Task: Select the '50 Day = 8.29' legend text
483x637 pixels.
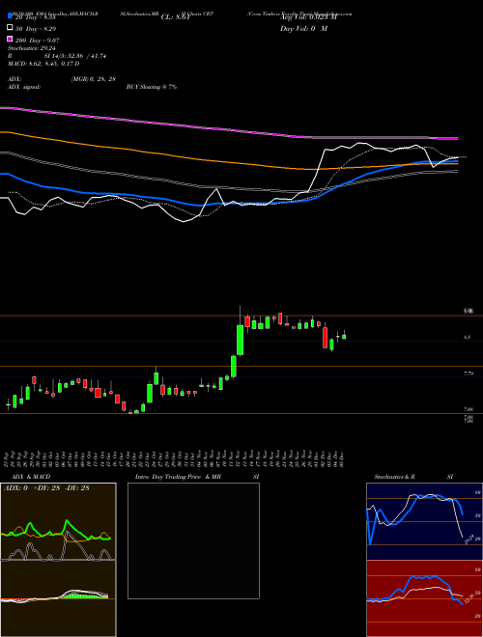Action: click(x=36, y=28)
